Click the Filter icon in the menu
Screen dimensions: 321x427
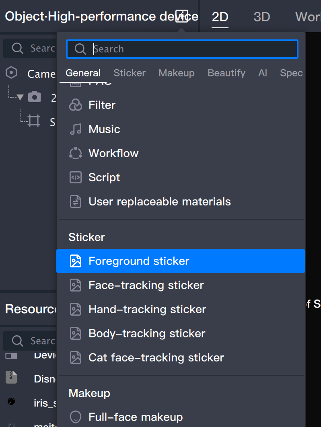76,105
